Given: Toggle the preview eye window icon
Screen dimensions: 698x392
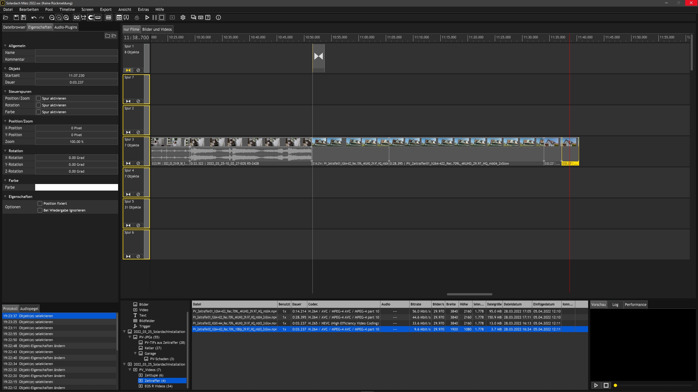Looking at the screenshot, I should pyautogui.click(x=119, y=17).
